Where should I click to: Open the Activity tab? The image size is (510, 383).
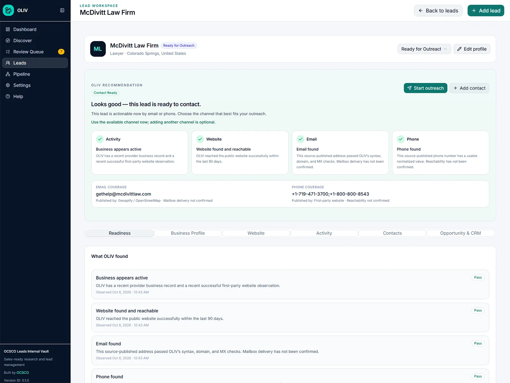click(324, 233)
